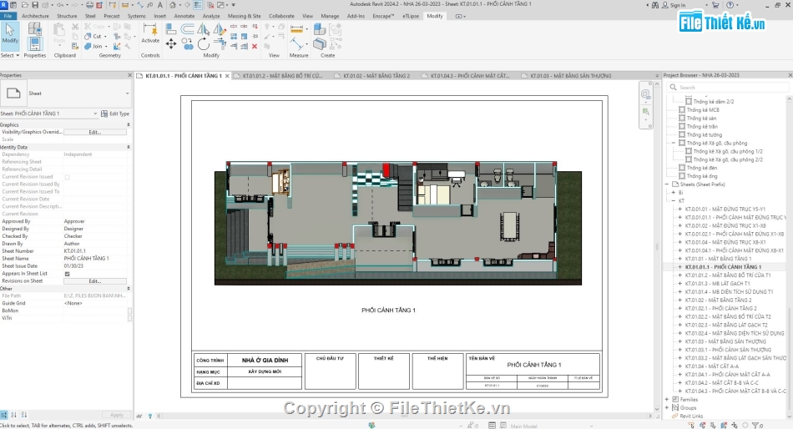Click Edit Type button

(x=115, y=114)
